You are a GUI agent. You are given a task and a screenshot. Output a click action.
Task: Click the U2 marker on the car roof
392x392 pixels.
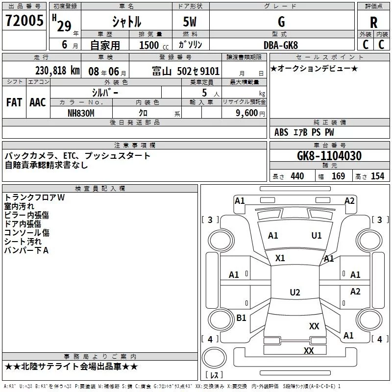pyautogui.click(x=295, y=293)
